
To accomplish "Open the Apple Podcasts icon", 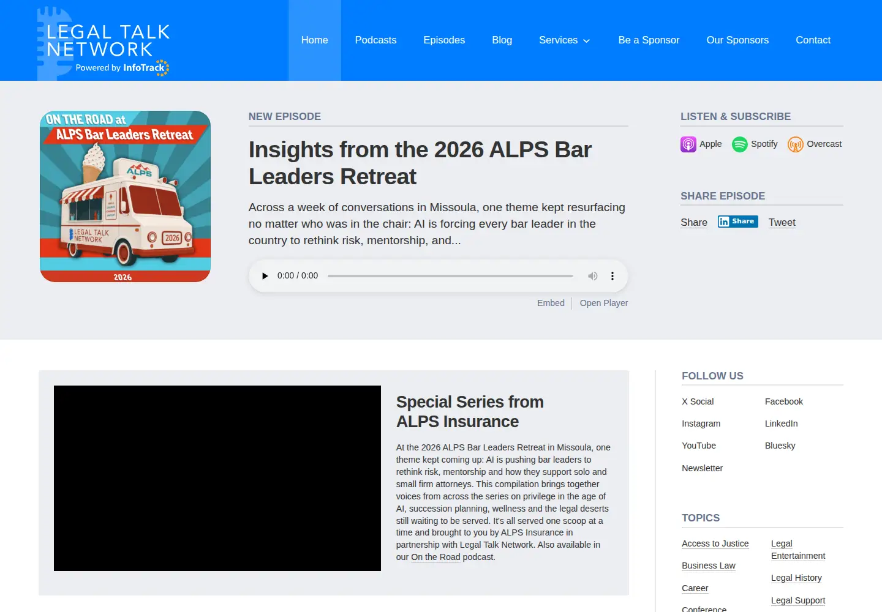I will (688, 144).
